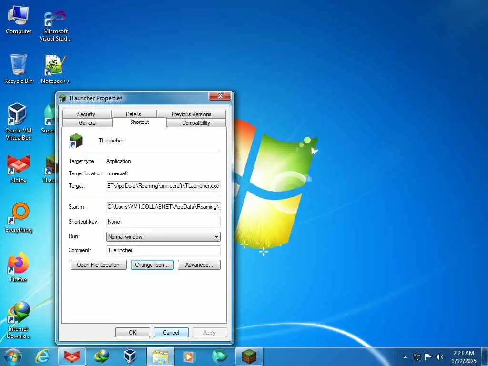Select the r3dfox desktop shortcut
Viewport: 488px width, 366px height.
(x=19, y=168)
